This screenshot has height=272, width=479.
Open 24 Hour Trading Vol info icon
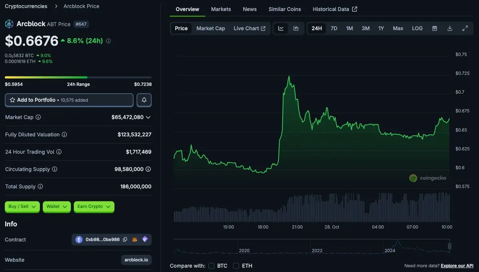59,152
